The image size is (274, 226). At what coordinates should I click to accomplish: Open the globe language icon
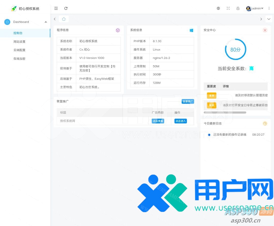click(x=218, y=8)
